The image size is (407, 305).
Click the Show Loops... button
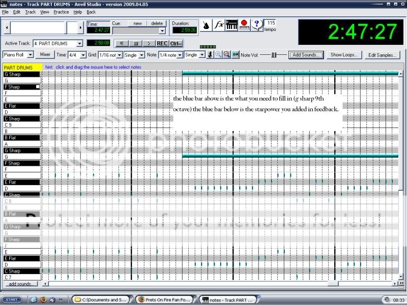coord(344,55)
